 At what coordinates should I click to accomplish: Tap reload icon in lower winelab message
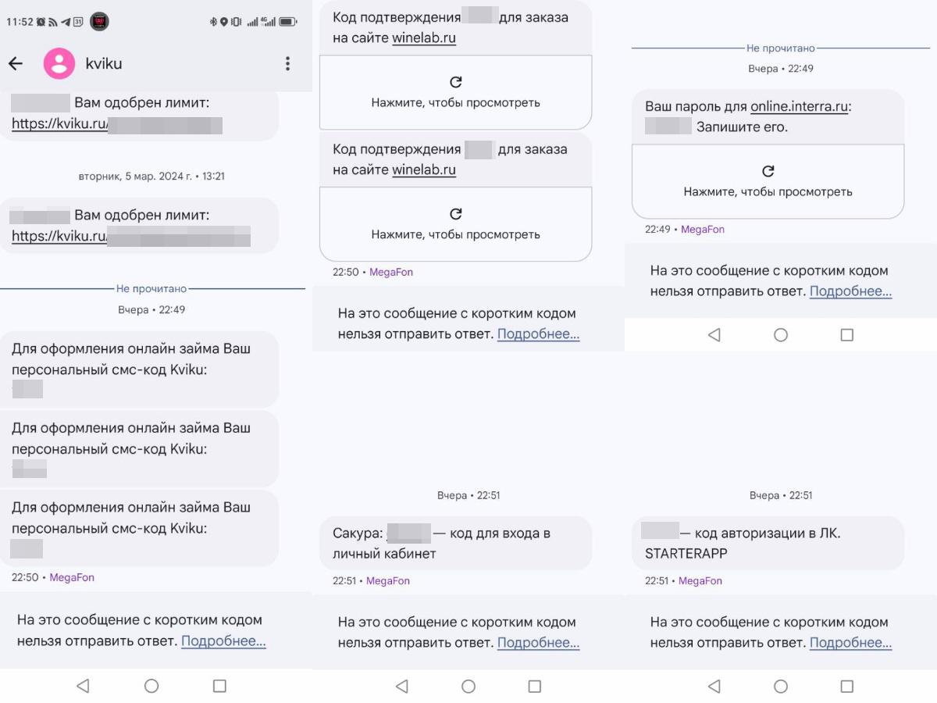pos(456,214)
